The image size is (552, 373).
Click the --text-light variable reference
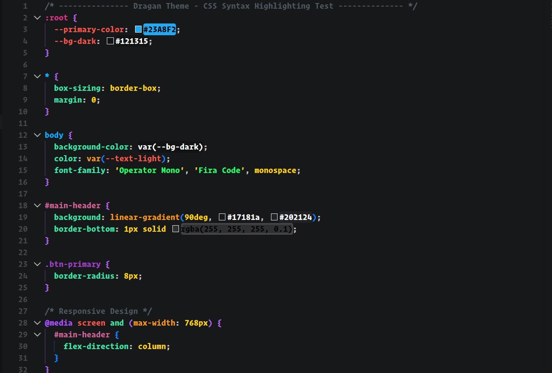(x=133, y=159)
